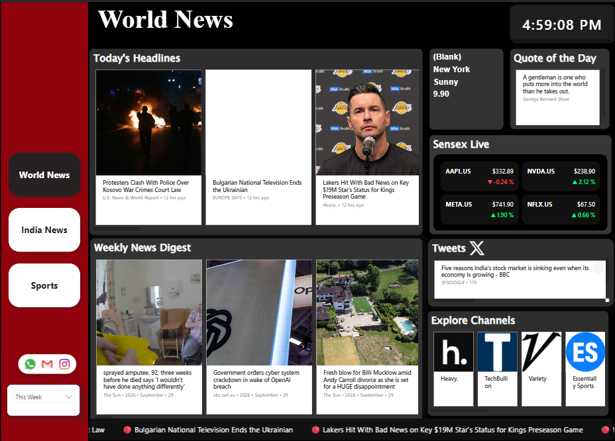The width and height of the screenshot is (615, 441).
Task: Open Fresh blow for Billi Mucklow article
Action: [367, 379]
